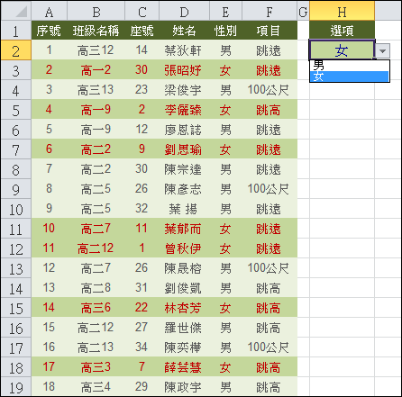
Task: Click 跳高 cell in 李儷臻's row
Action: tap(270, 110)
